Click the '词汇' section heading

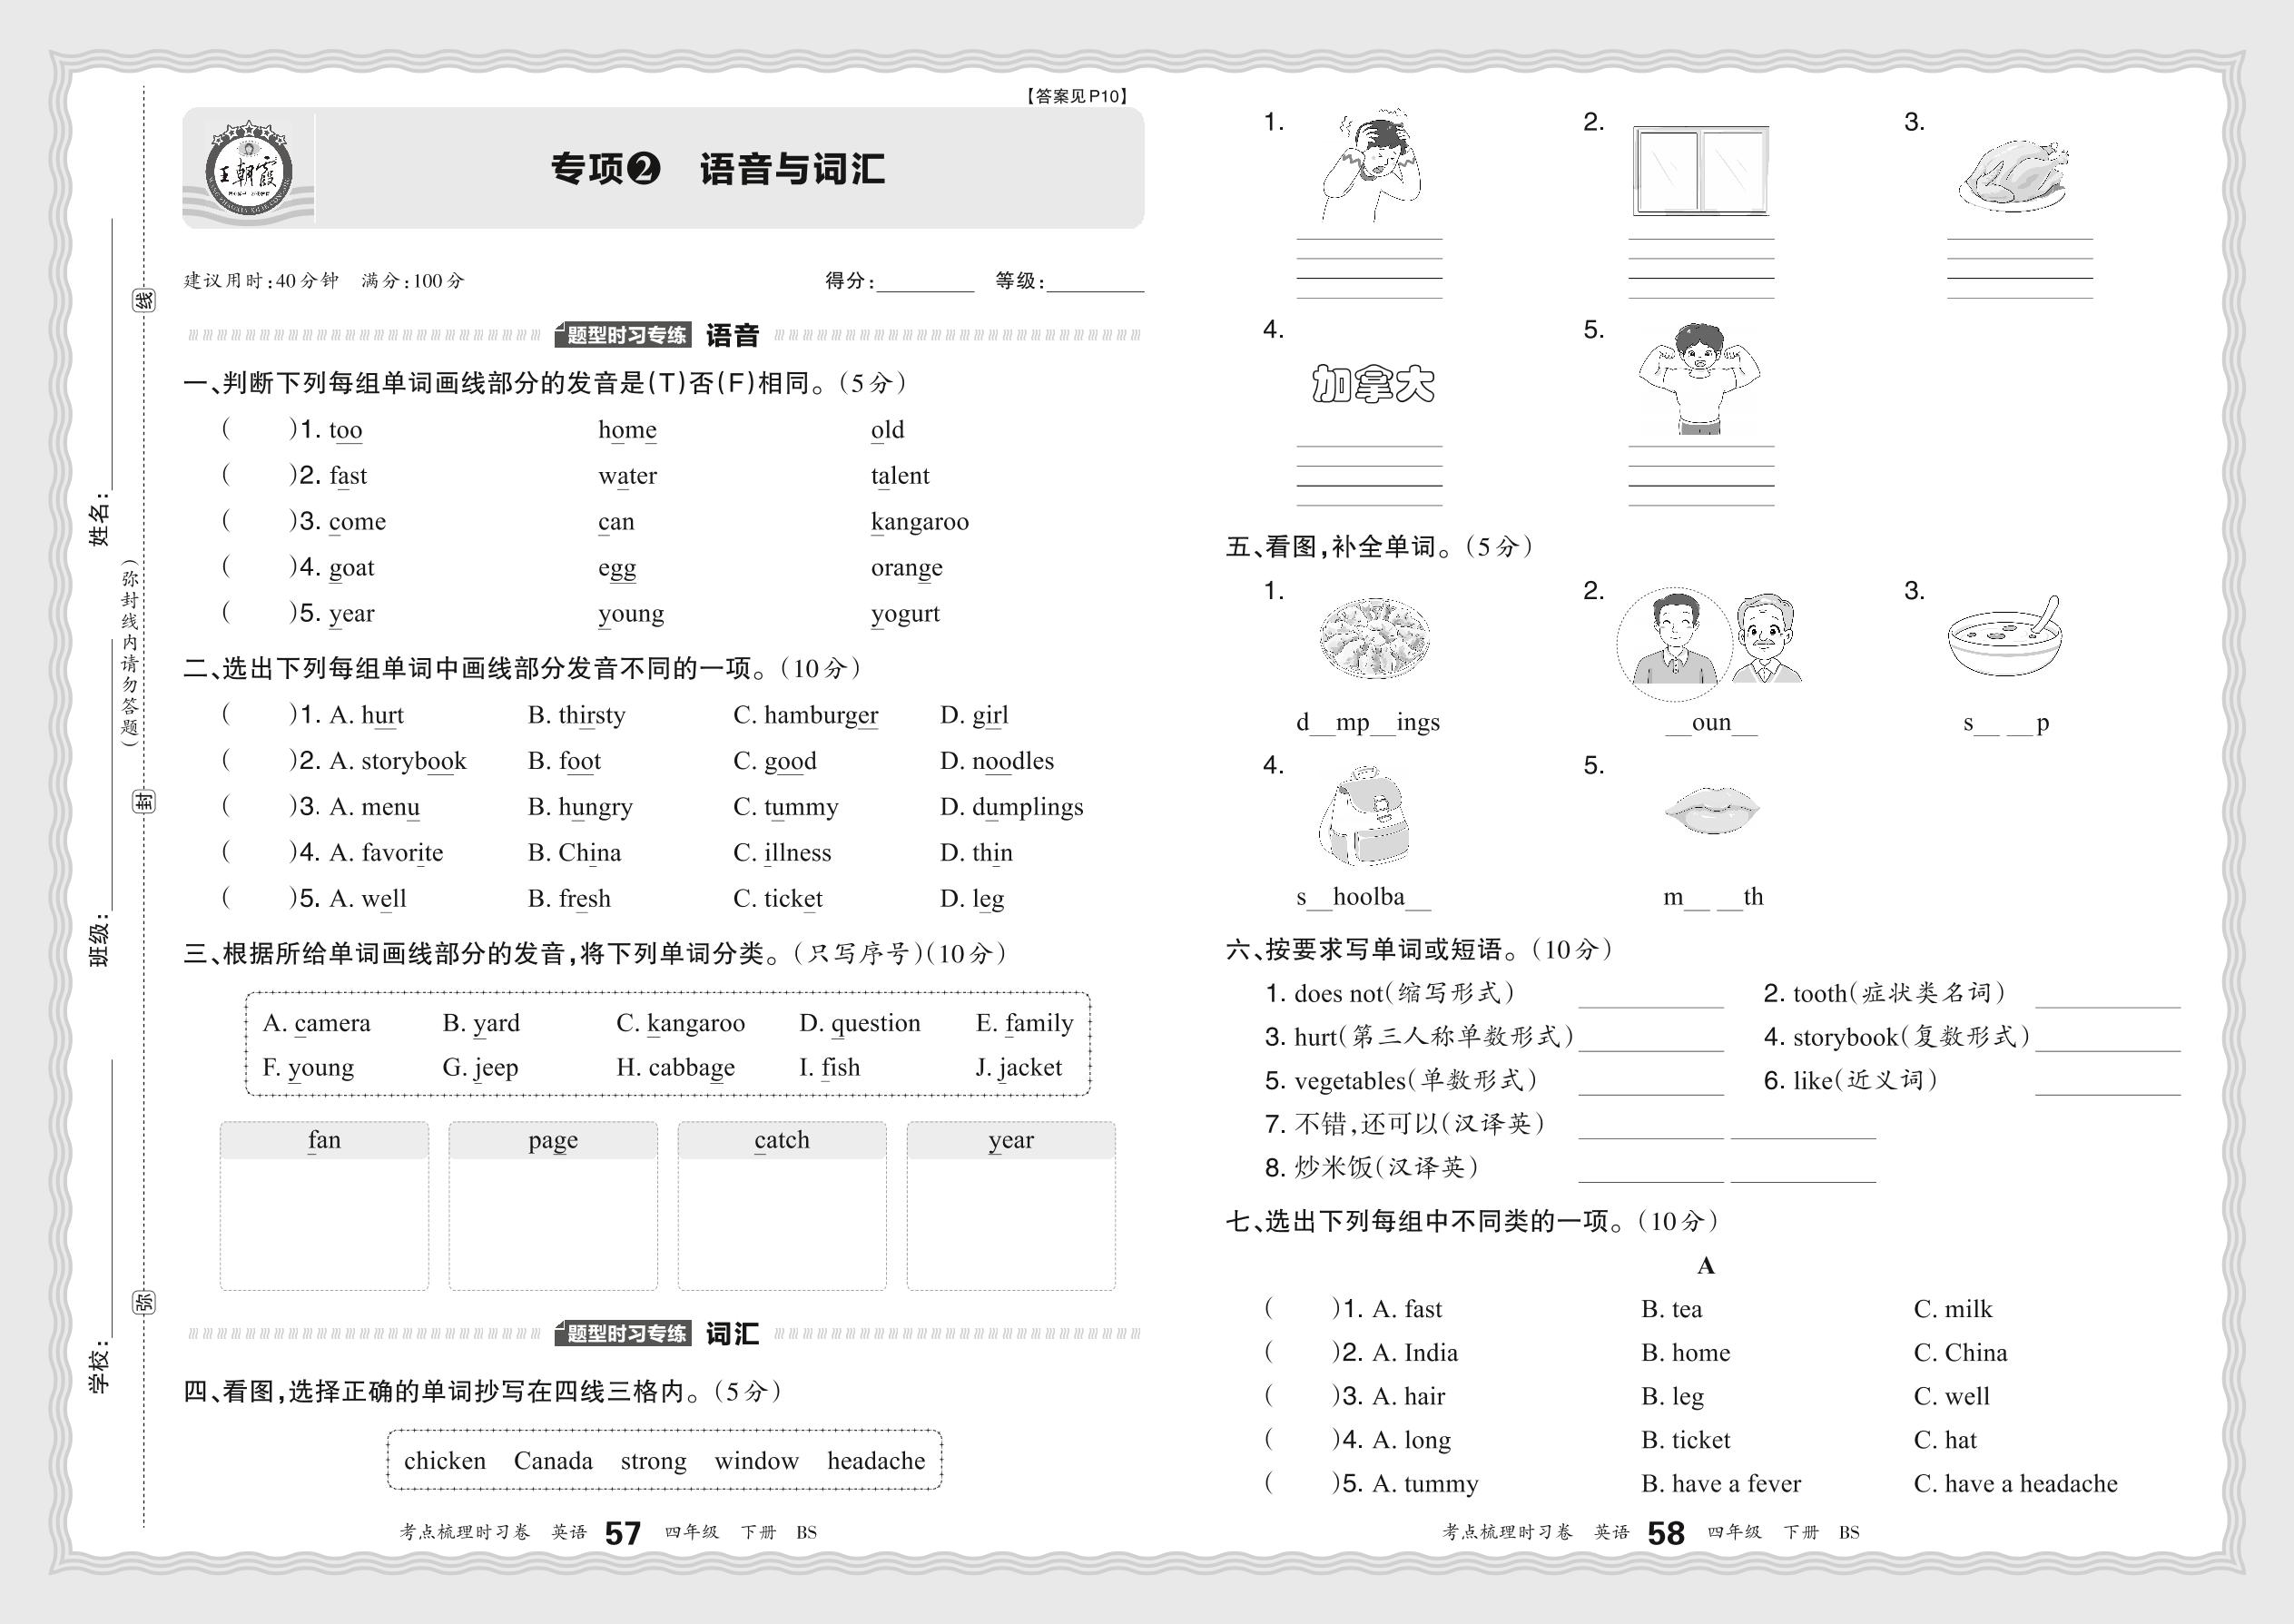(x=732, y=1334)
